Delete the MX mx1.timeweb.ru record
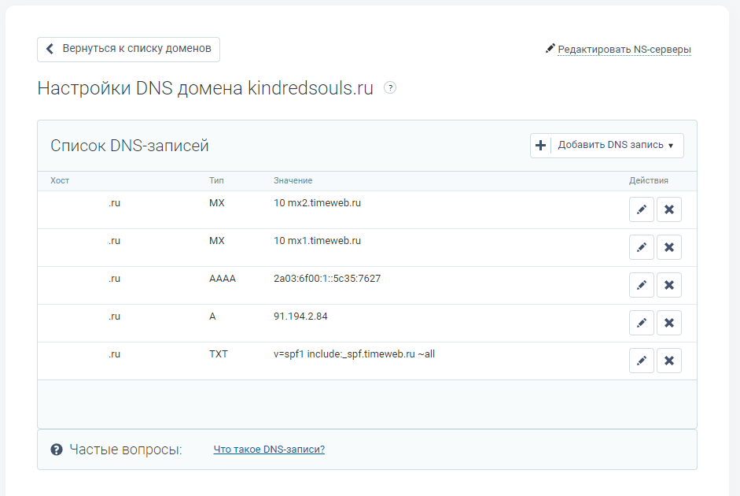Image resolution: width=740 pixels, height=496 pixels. point(669,247)
